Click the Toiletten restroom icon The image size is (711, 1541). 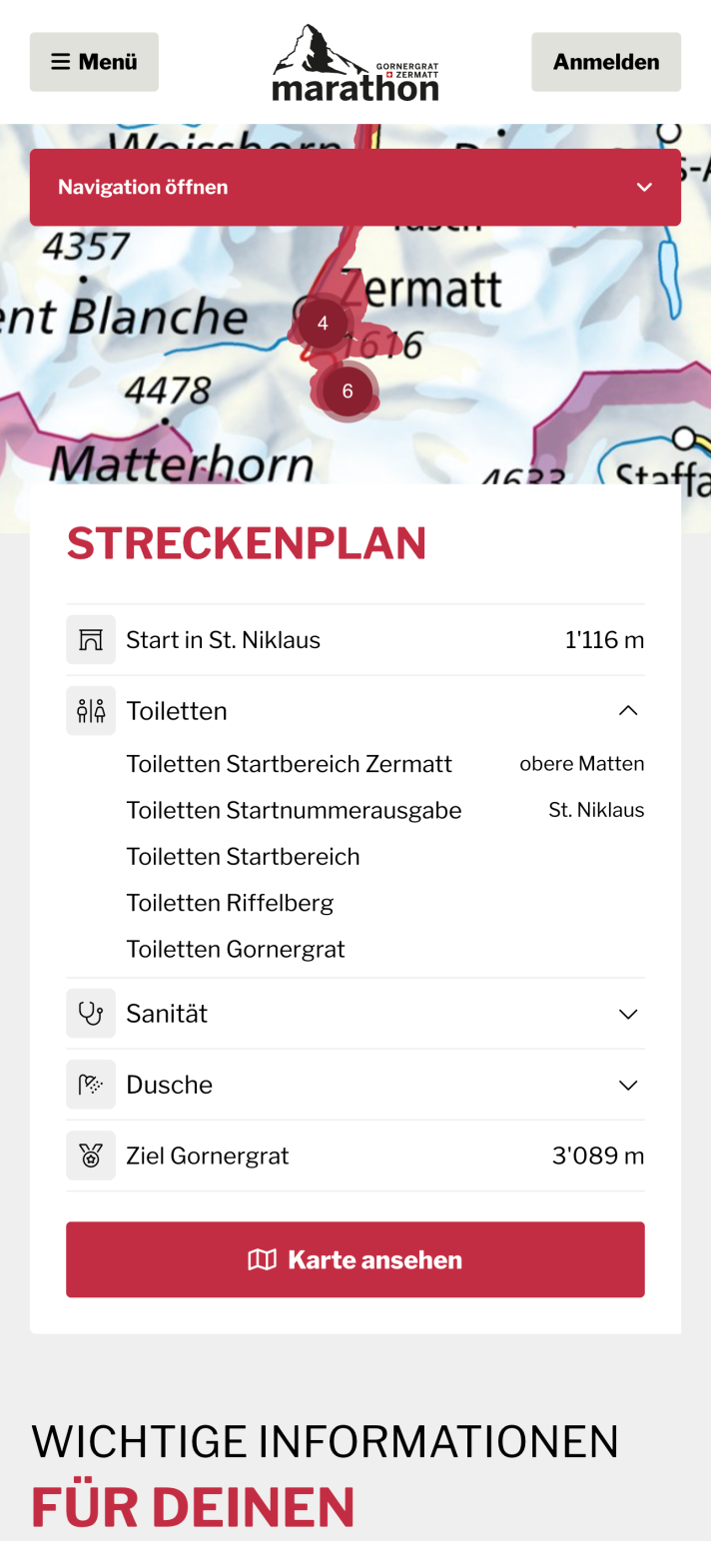pos(91,711)
